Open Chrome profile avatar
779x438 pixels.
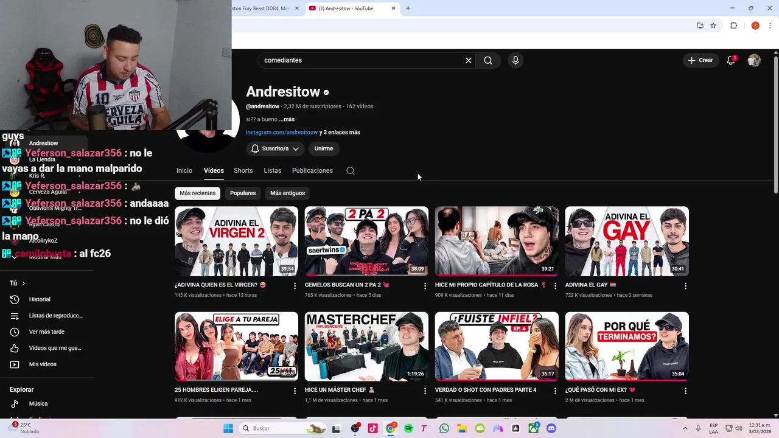coord(755,26)
